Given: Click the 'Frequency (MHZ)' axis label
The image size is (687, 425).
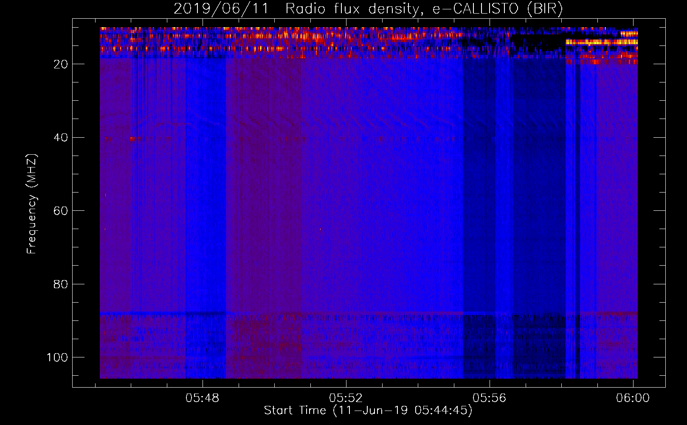Looking at the screenshot, I should pyautogui.click(x=32, y=204).
